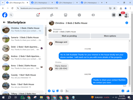The image size is (133, 100).
Task: Switch to the third tab, a Marketplace tab
Action: (x=67, y=3)
